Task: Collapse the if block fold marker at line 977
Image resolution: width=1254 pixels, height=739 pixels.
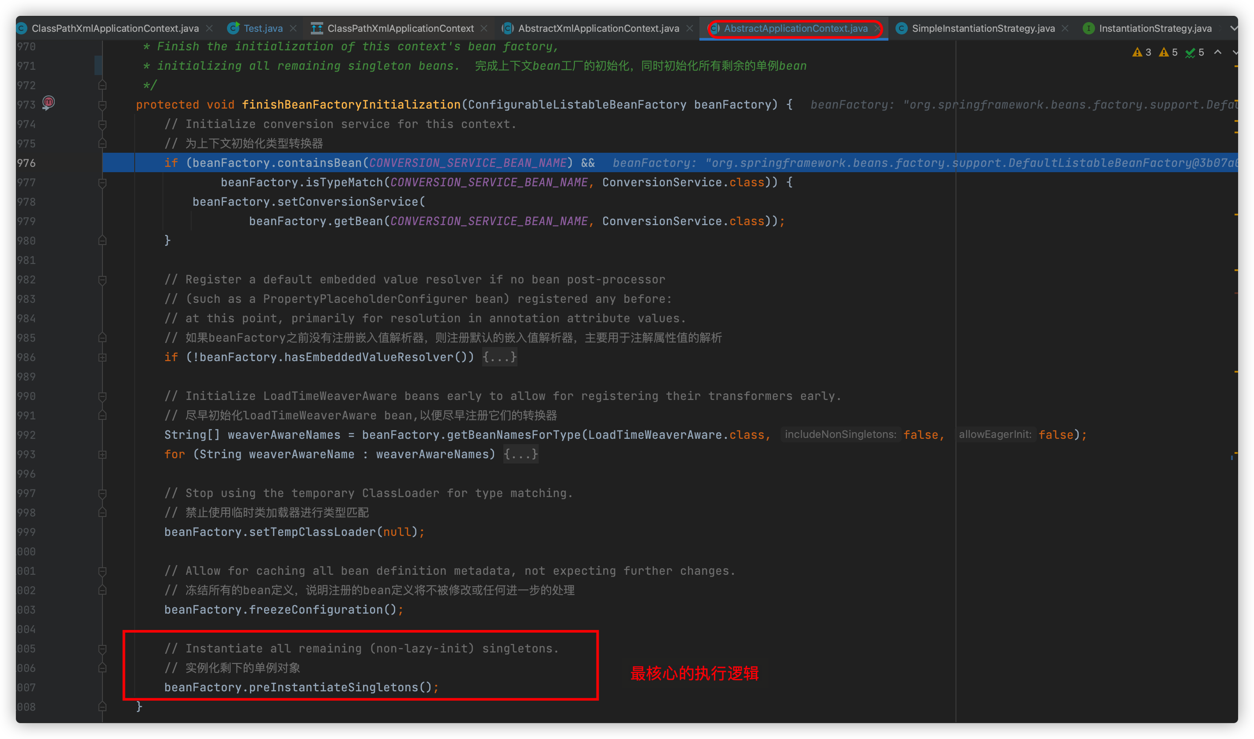Action: click(102, 183)
